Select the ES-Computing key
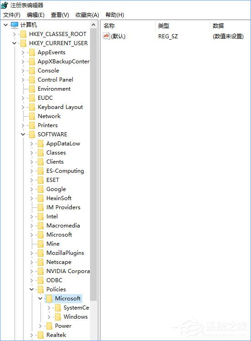251x341 pixels. click(65, 171)
